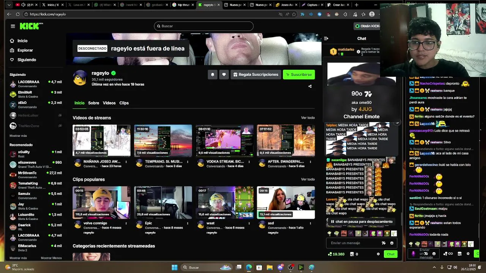Click the purple microphone icon in streamed chat
The height and width of the screenshot is (273, 486).
point(413,254)
